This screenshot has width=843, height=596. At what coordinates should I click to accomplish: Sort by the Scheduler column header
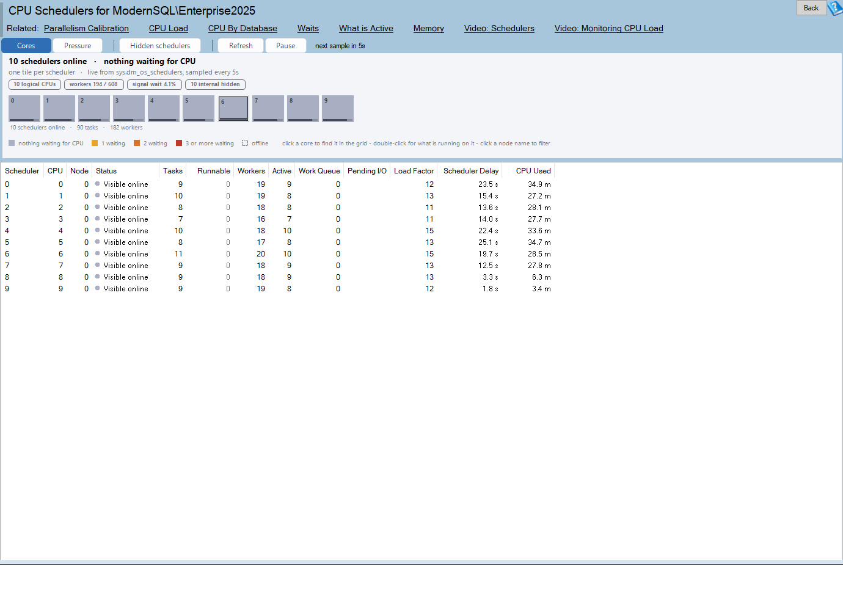point(22,171)
